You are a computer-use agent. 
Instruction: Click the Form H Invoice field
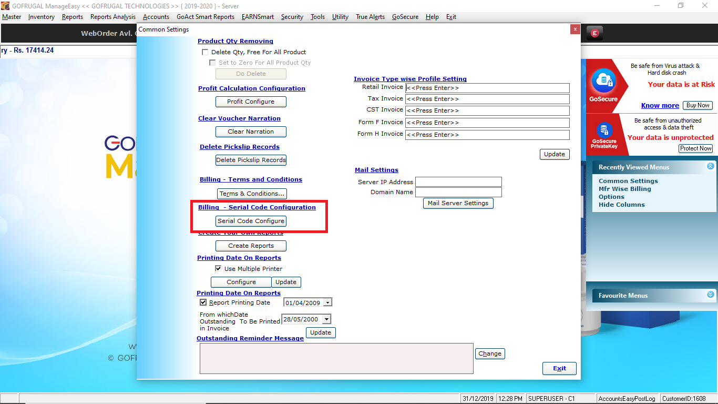pyautogui.click(x=487, y=135)
